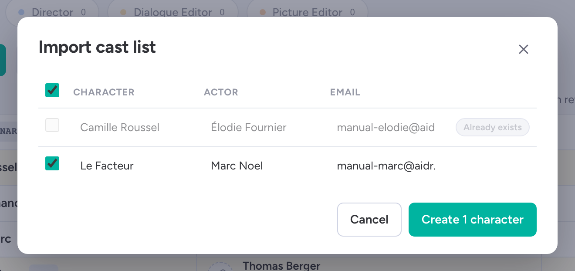Click the ACTOR column header
The width and height of the screenshot is (575, 271).
pos(221,92)
